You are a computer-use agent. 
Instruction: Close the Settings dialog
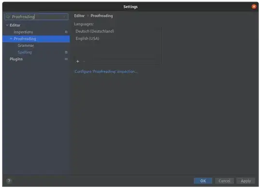point(254,7)
